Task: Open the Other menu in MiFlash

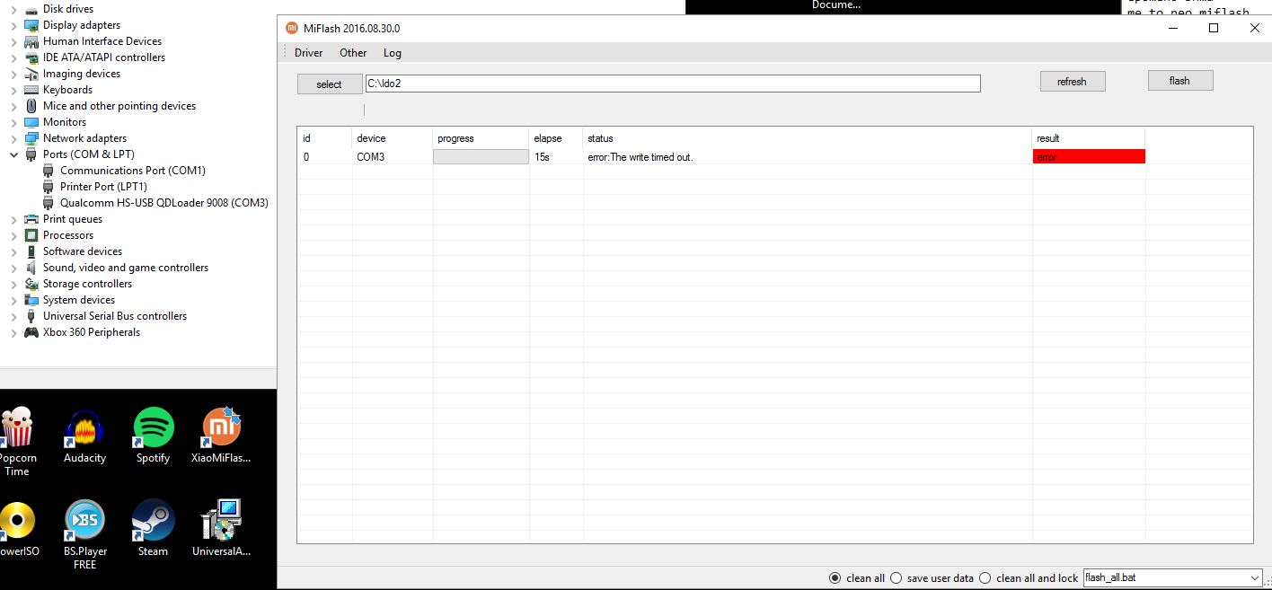Action: [x=353, y=53]
